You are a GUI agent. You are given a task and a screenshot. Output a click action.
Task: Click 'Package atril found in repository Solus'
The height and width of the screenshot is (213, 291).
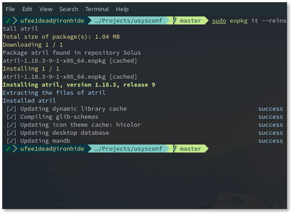pos(72,53)
